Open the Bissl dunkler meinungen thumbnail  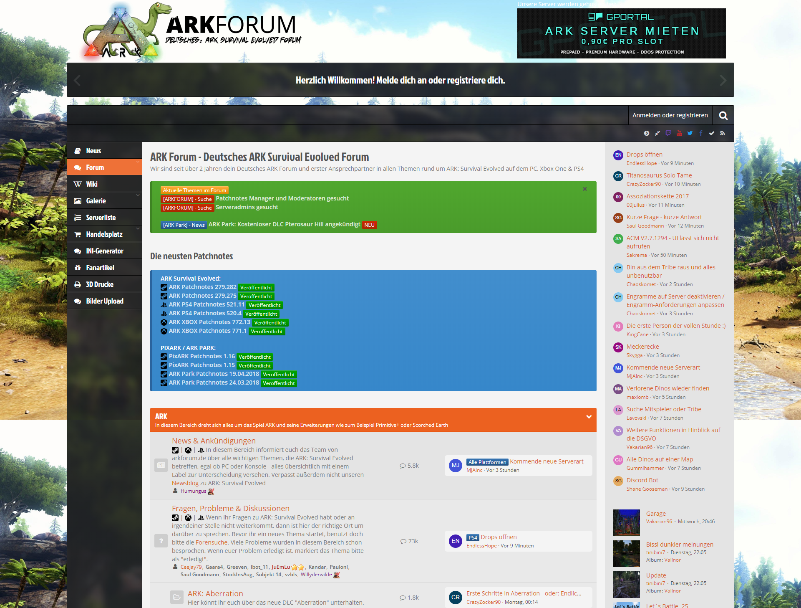pos(627,554)
